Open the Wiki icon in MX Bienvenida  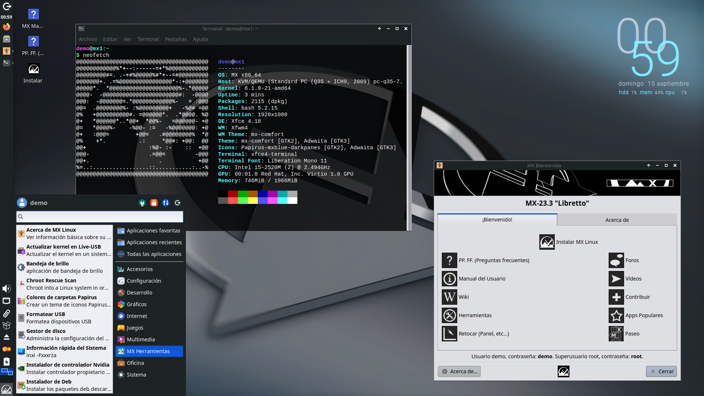coord(449,297)
